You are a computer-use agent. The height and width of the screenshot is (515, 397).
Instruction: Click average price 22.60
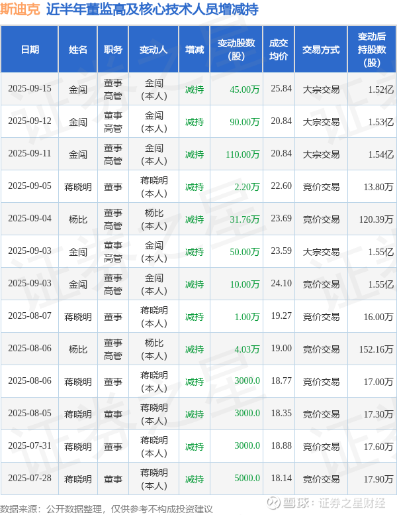(x=281, y=186)
